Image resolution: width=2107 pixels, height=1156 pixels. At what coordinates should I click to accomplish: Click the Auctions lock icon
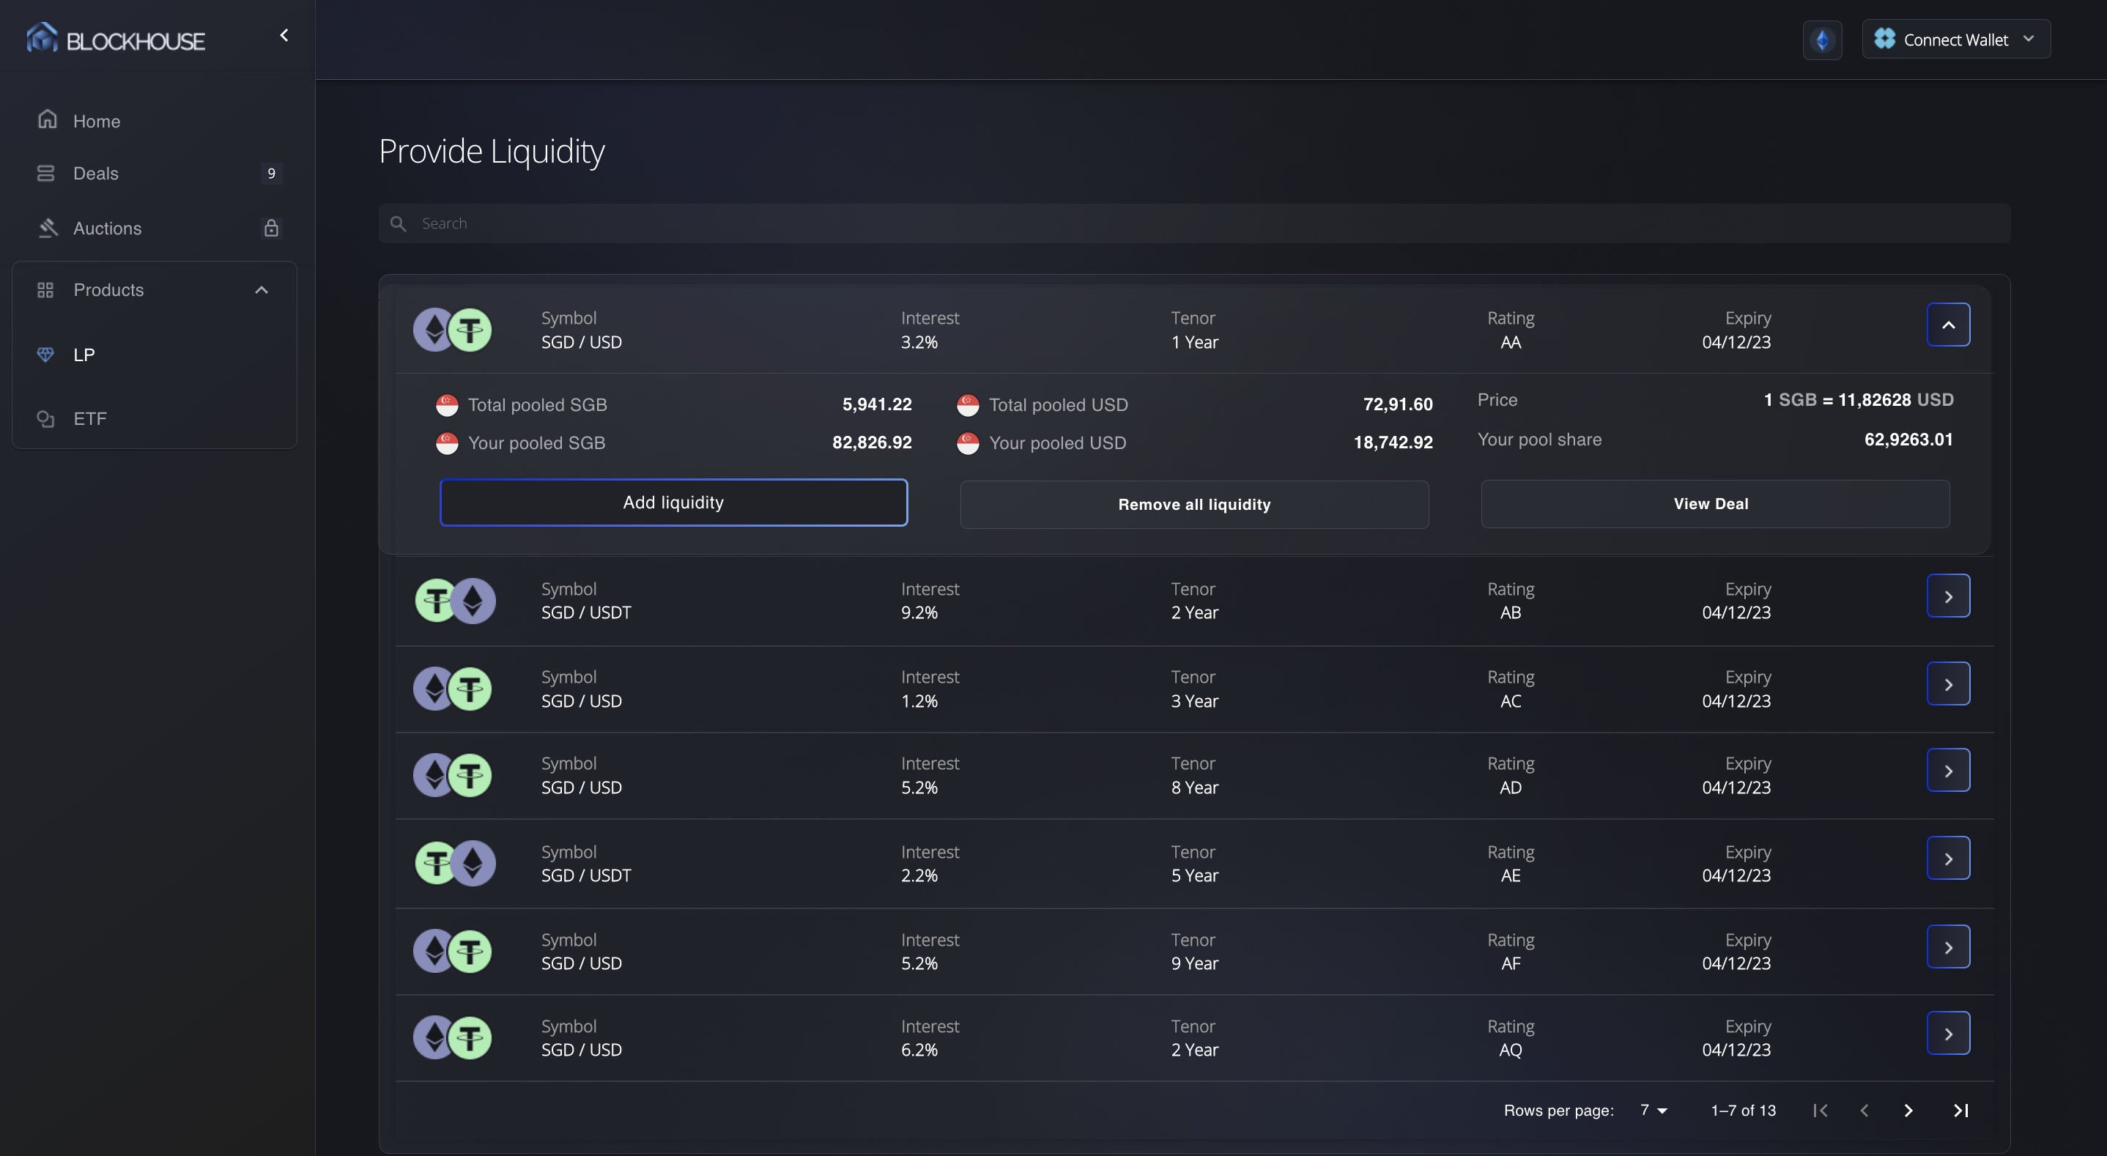(x=271, y=229)
